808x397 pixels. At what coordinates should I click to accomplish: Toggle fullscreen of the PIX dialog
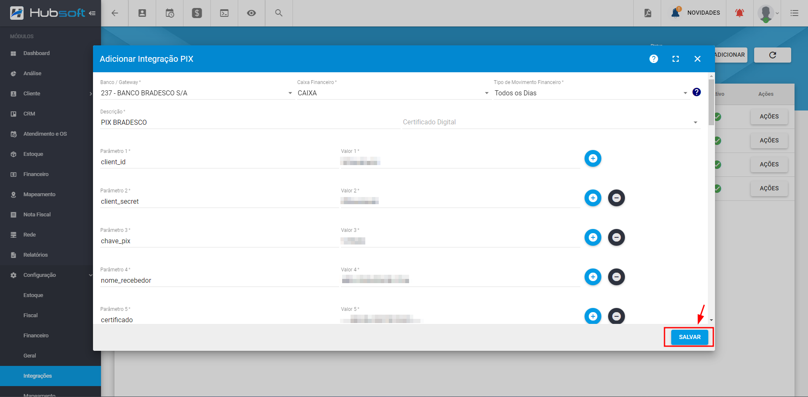[675, 59]
